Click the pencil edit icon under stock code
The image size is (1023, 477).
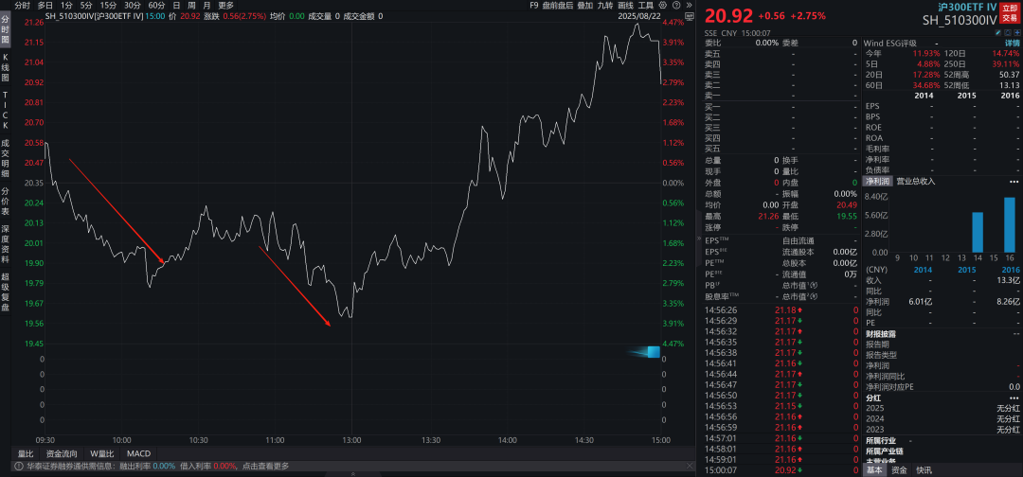pos(997,31)
